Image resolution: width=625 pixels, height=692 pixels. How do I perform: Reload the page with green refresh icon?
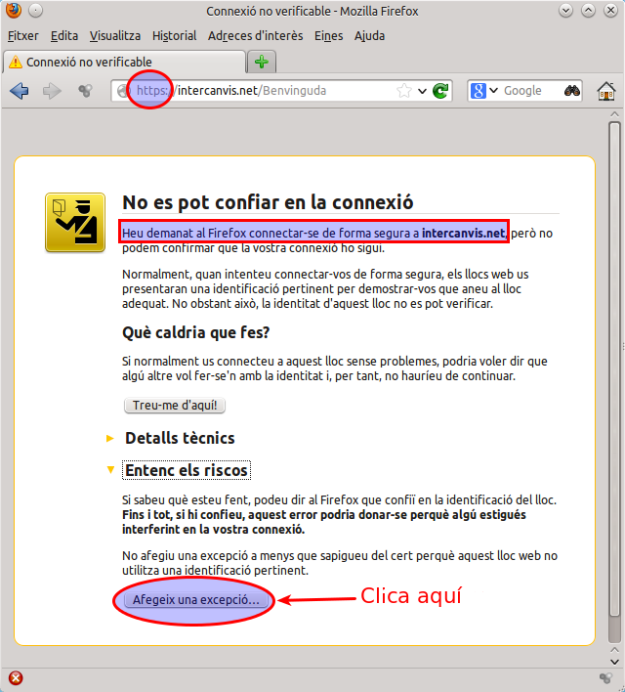pyautogui.click(x=440, y=91)
